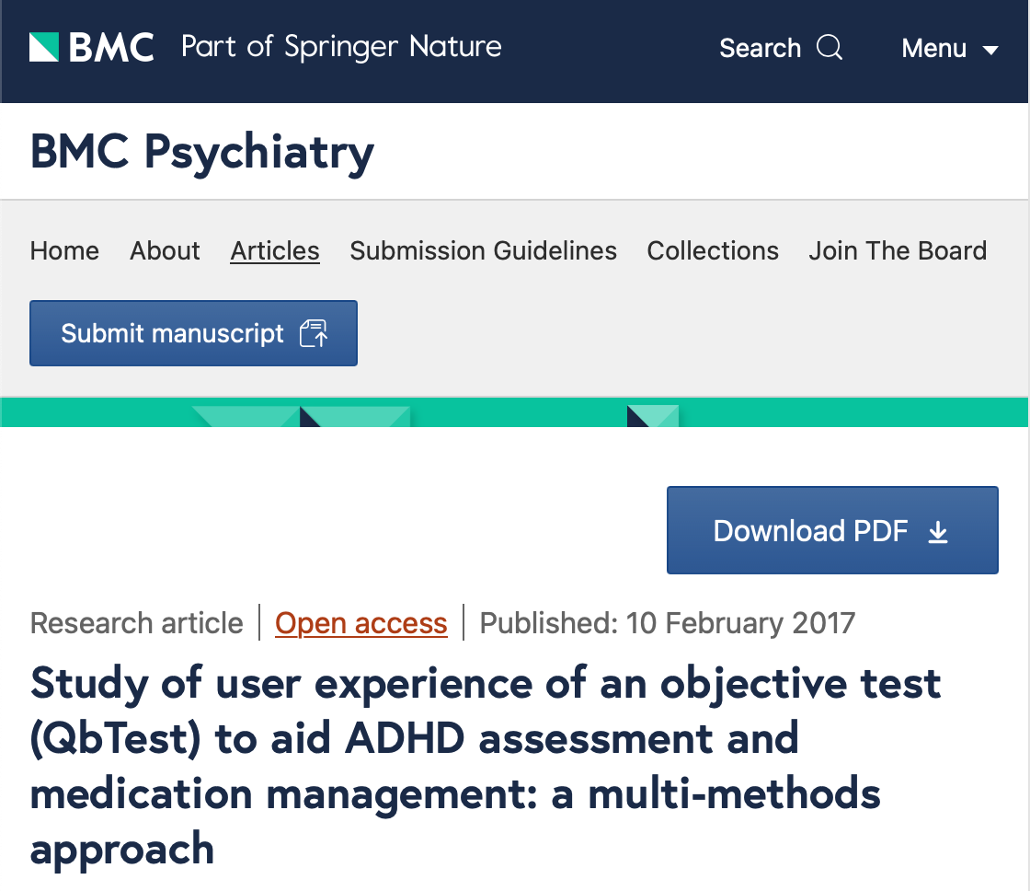Click the QbTest study article title
1030x891 pixels.
coord(460,767)
